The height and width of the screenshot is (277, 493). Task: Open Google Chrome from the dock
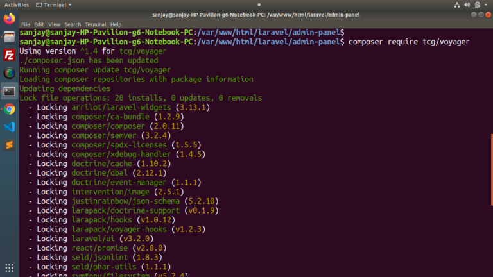click(9, 109)
